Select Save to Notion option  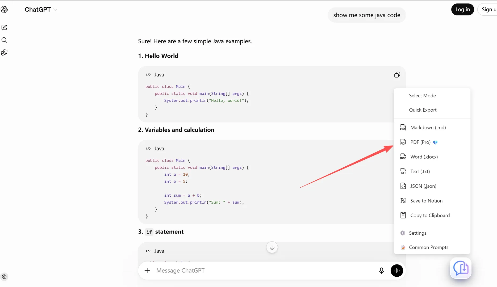tap(432, 201)
